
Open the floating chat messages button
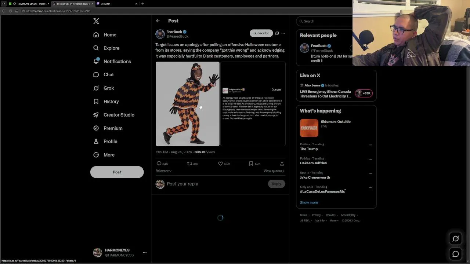click(456, 254)
